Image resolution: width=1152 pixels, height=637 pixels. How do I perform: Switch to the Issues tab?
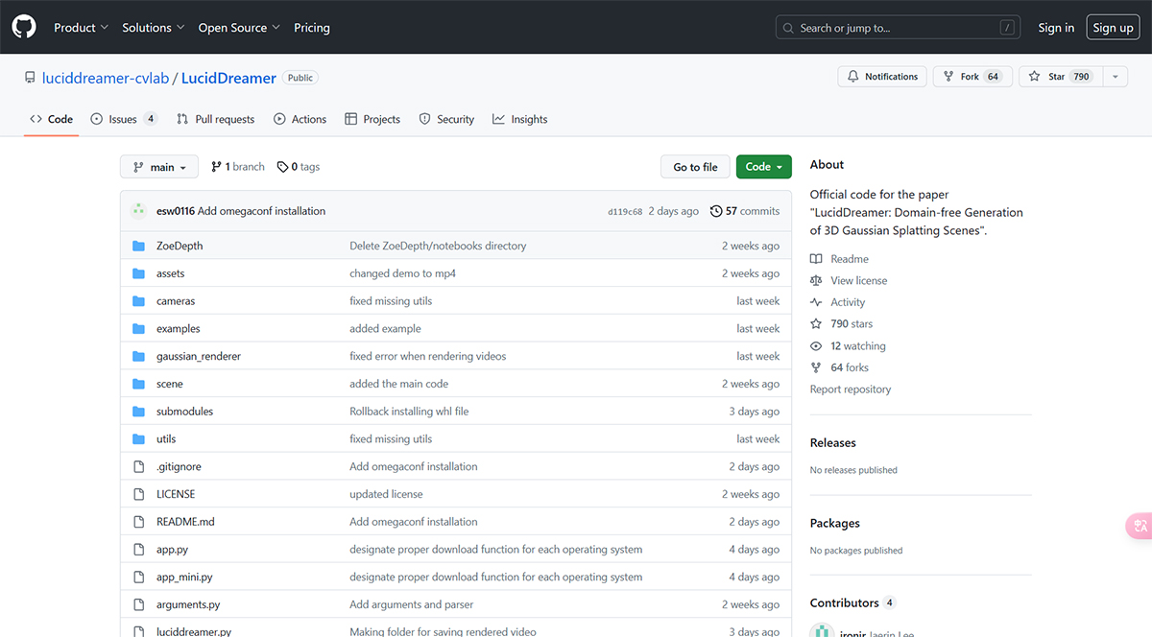click(x=123, y=119)
